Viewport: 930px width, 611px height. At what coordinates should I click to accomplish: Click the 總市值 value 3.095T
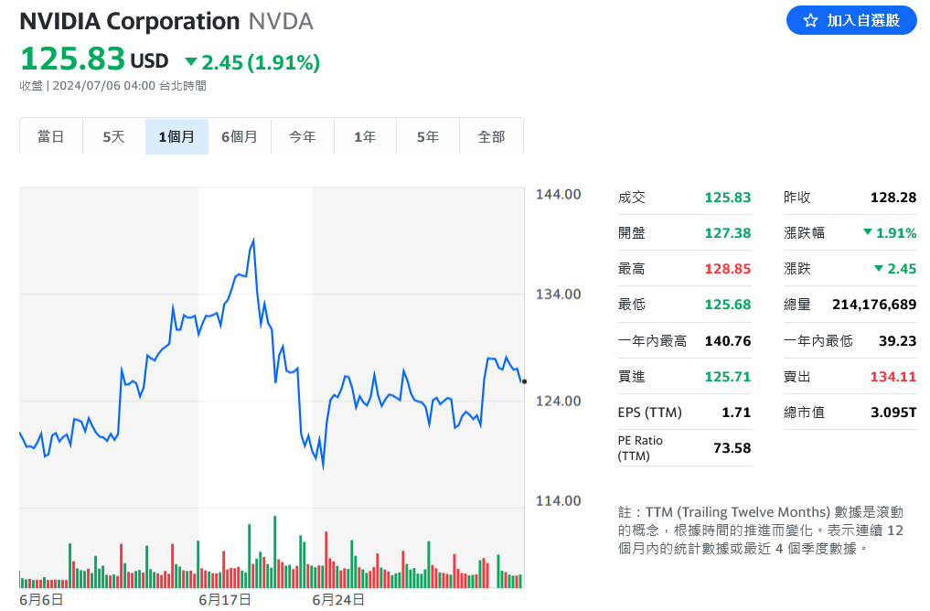coord(893,413)
